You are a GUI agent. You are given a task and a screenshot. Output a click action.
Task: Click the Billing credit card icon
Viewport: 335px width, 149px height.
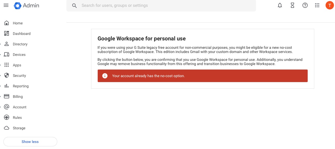7,96
